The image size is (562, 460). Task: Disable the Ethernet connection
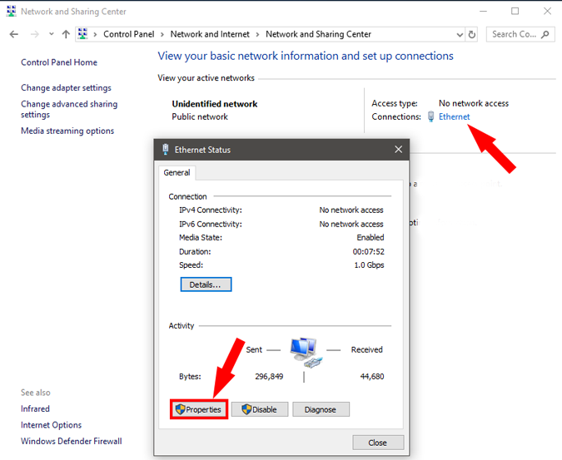click(260, 409)
